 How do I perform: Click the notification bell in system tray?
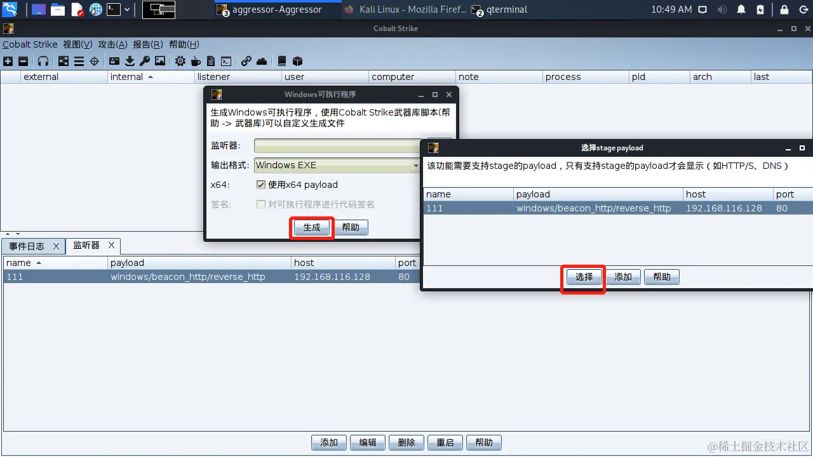click(x=741, y=10)
